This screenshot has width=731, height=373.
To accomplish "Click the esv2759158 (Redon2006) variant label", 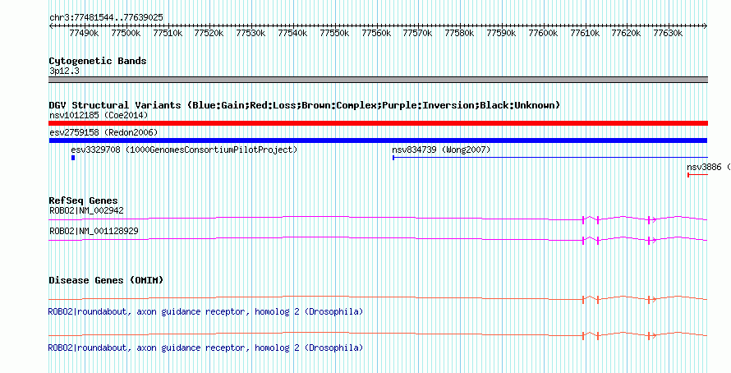I will [103, 133].
